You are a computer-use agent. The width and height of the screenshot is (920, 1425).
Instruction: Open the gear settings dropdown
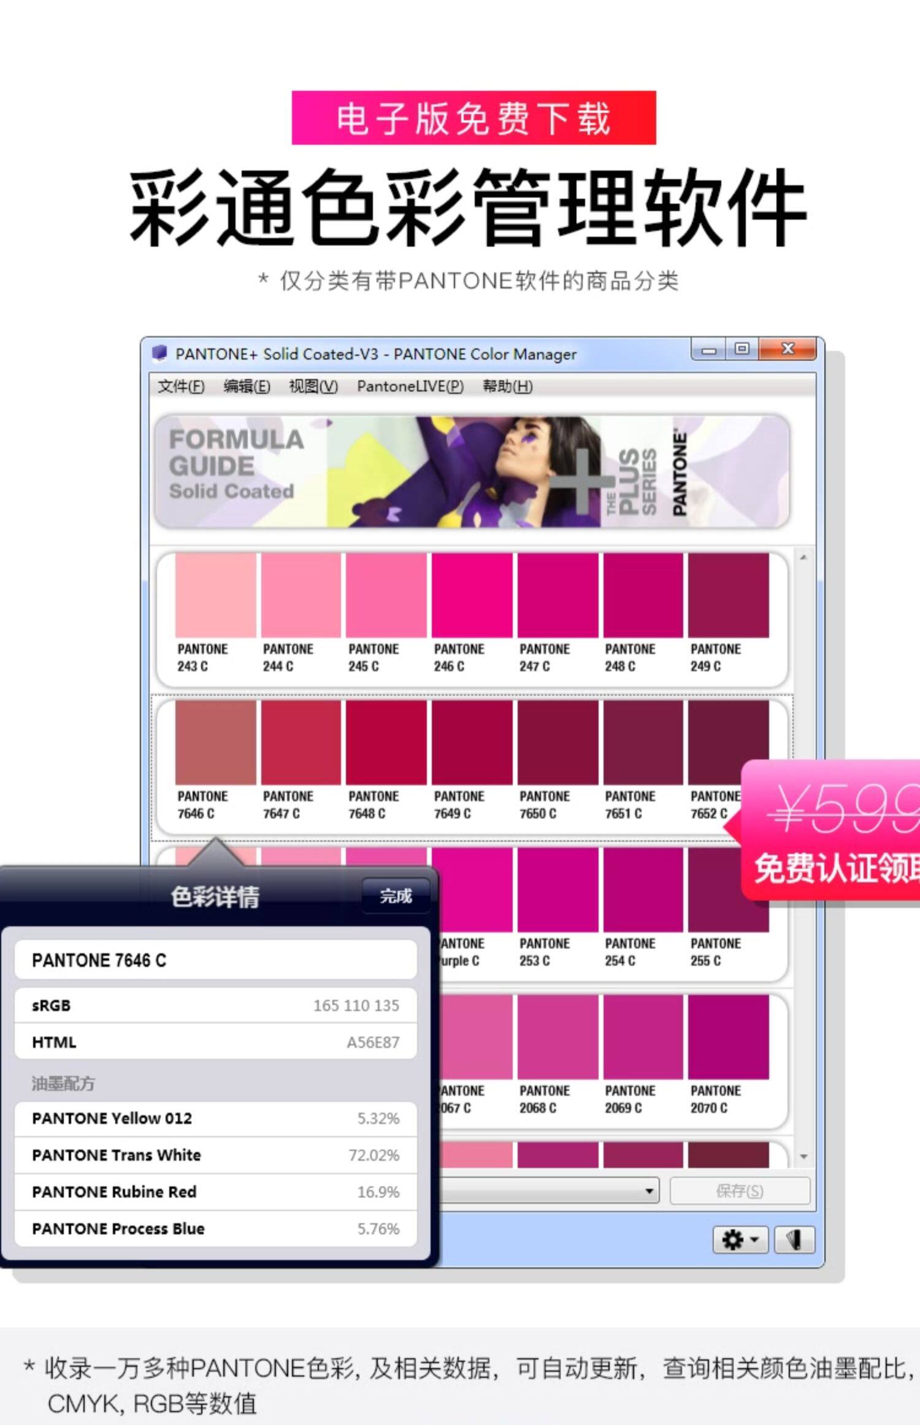click(741, 1240)
